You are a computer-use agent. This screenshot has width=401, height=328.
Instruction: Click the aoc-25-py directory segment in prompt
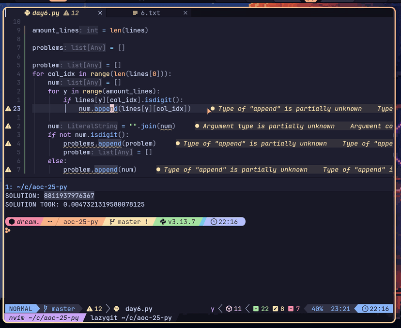(80, 222)
